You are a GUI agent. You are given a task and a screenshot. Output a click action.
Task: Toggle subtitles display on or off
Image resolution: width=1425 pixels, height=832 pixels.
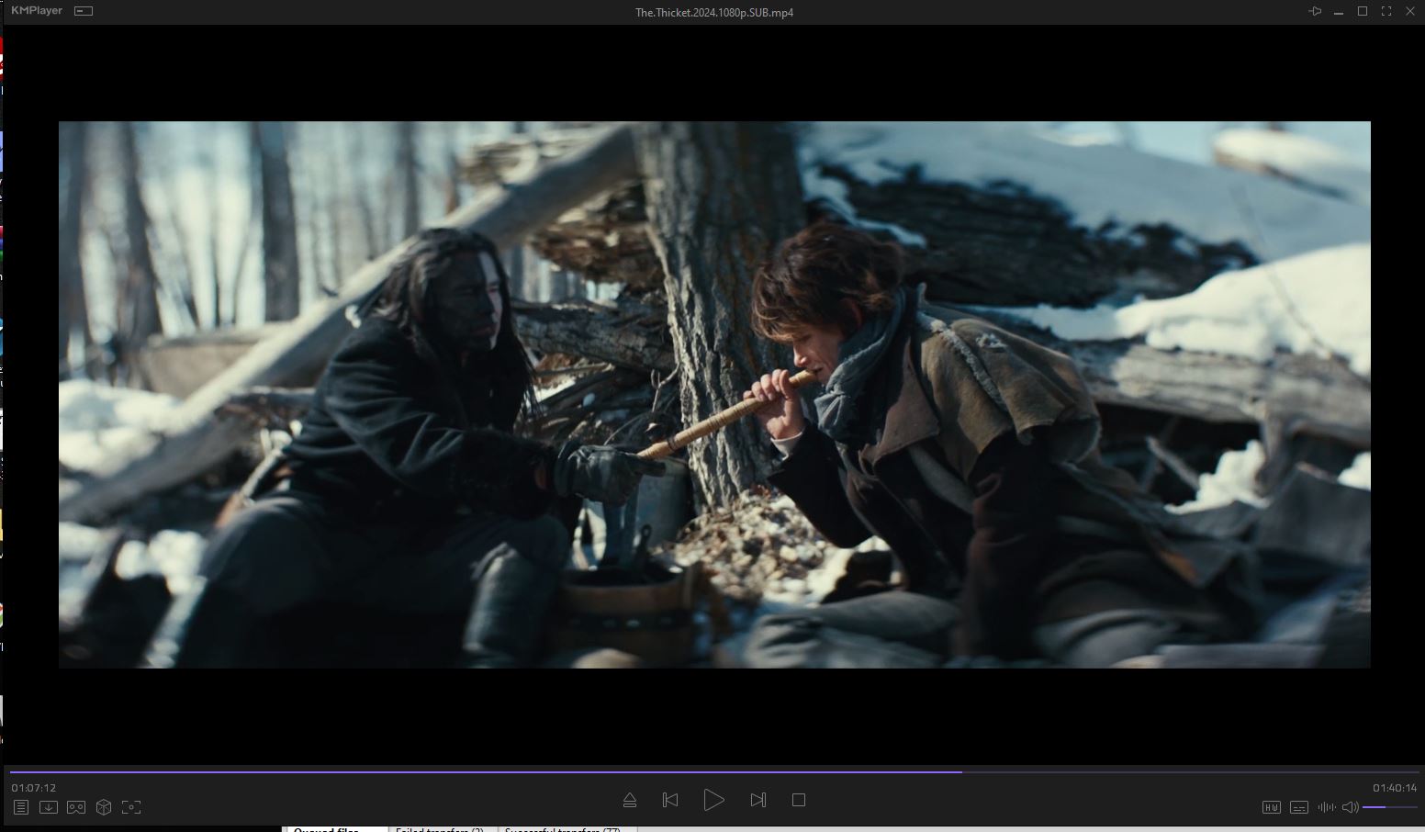pyautogui.click(x=1299, y=807)
